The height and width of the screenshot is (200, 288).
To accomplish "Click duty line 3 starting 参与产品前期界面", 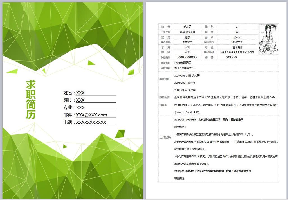I will (226, 156).
